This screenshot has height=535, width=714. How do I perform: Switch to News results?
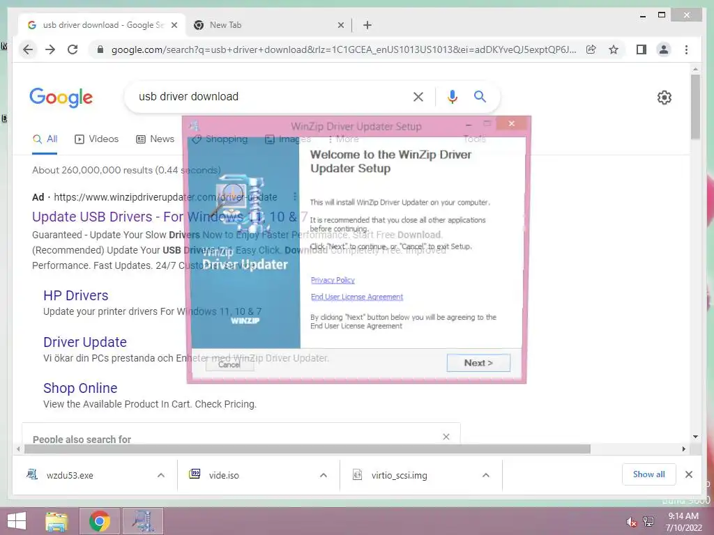(155, 139)
